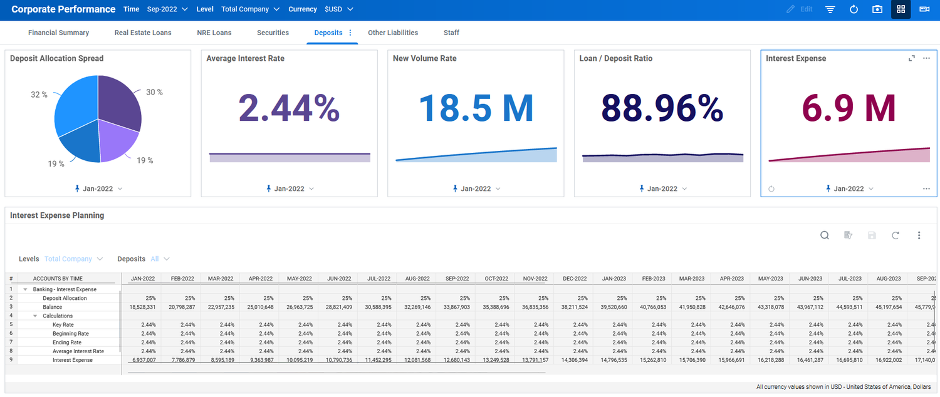The image size is (940, 397).
Task: Refresh the Interest Expense Planning table
Action: point(896,235)
